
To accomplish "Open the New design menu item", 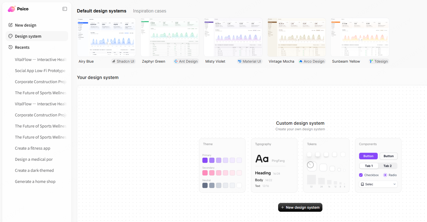I will (x=37, y=25).
